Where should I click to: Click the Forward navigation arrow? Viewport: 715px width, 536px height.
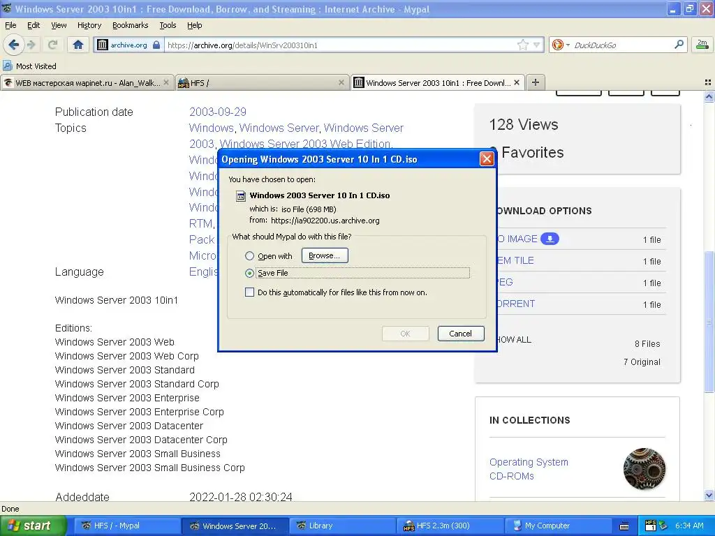point(31,45)
